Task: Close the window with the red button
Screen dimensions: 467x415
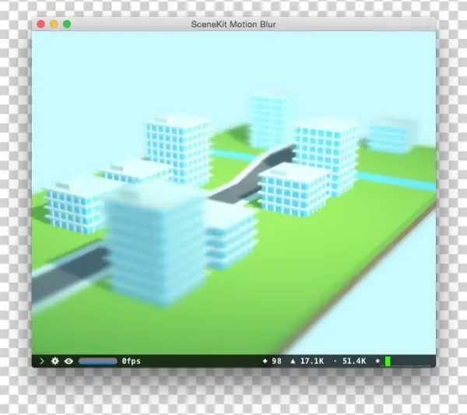Action: pos(40,24)
